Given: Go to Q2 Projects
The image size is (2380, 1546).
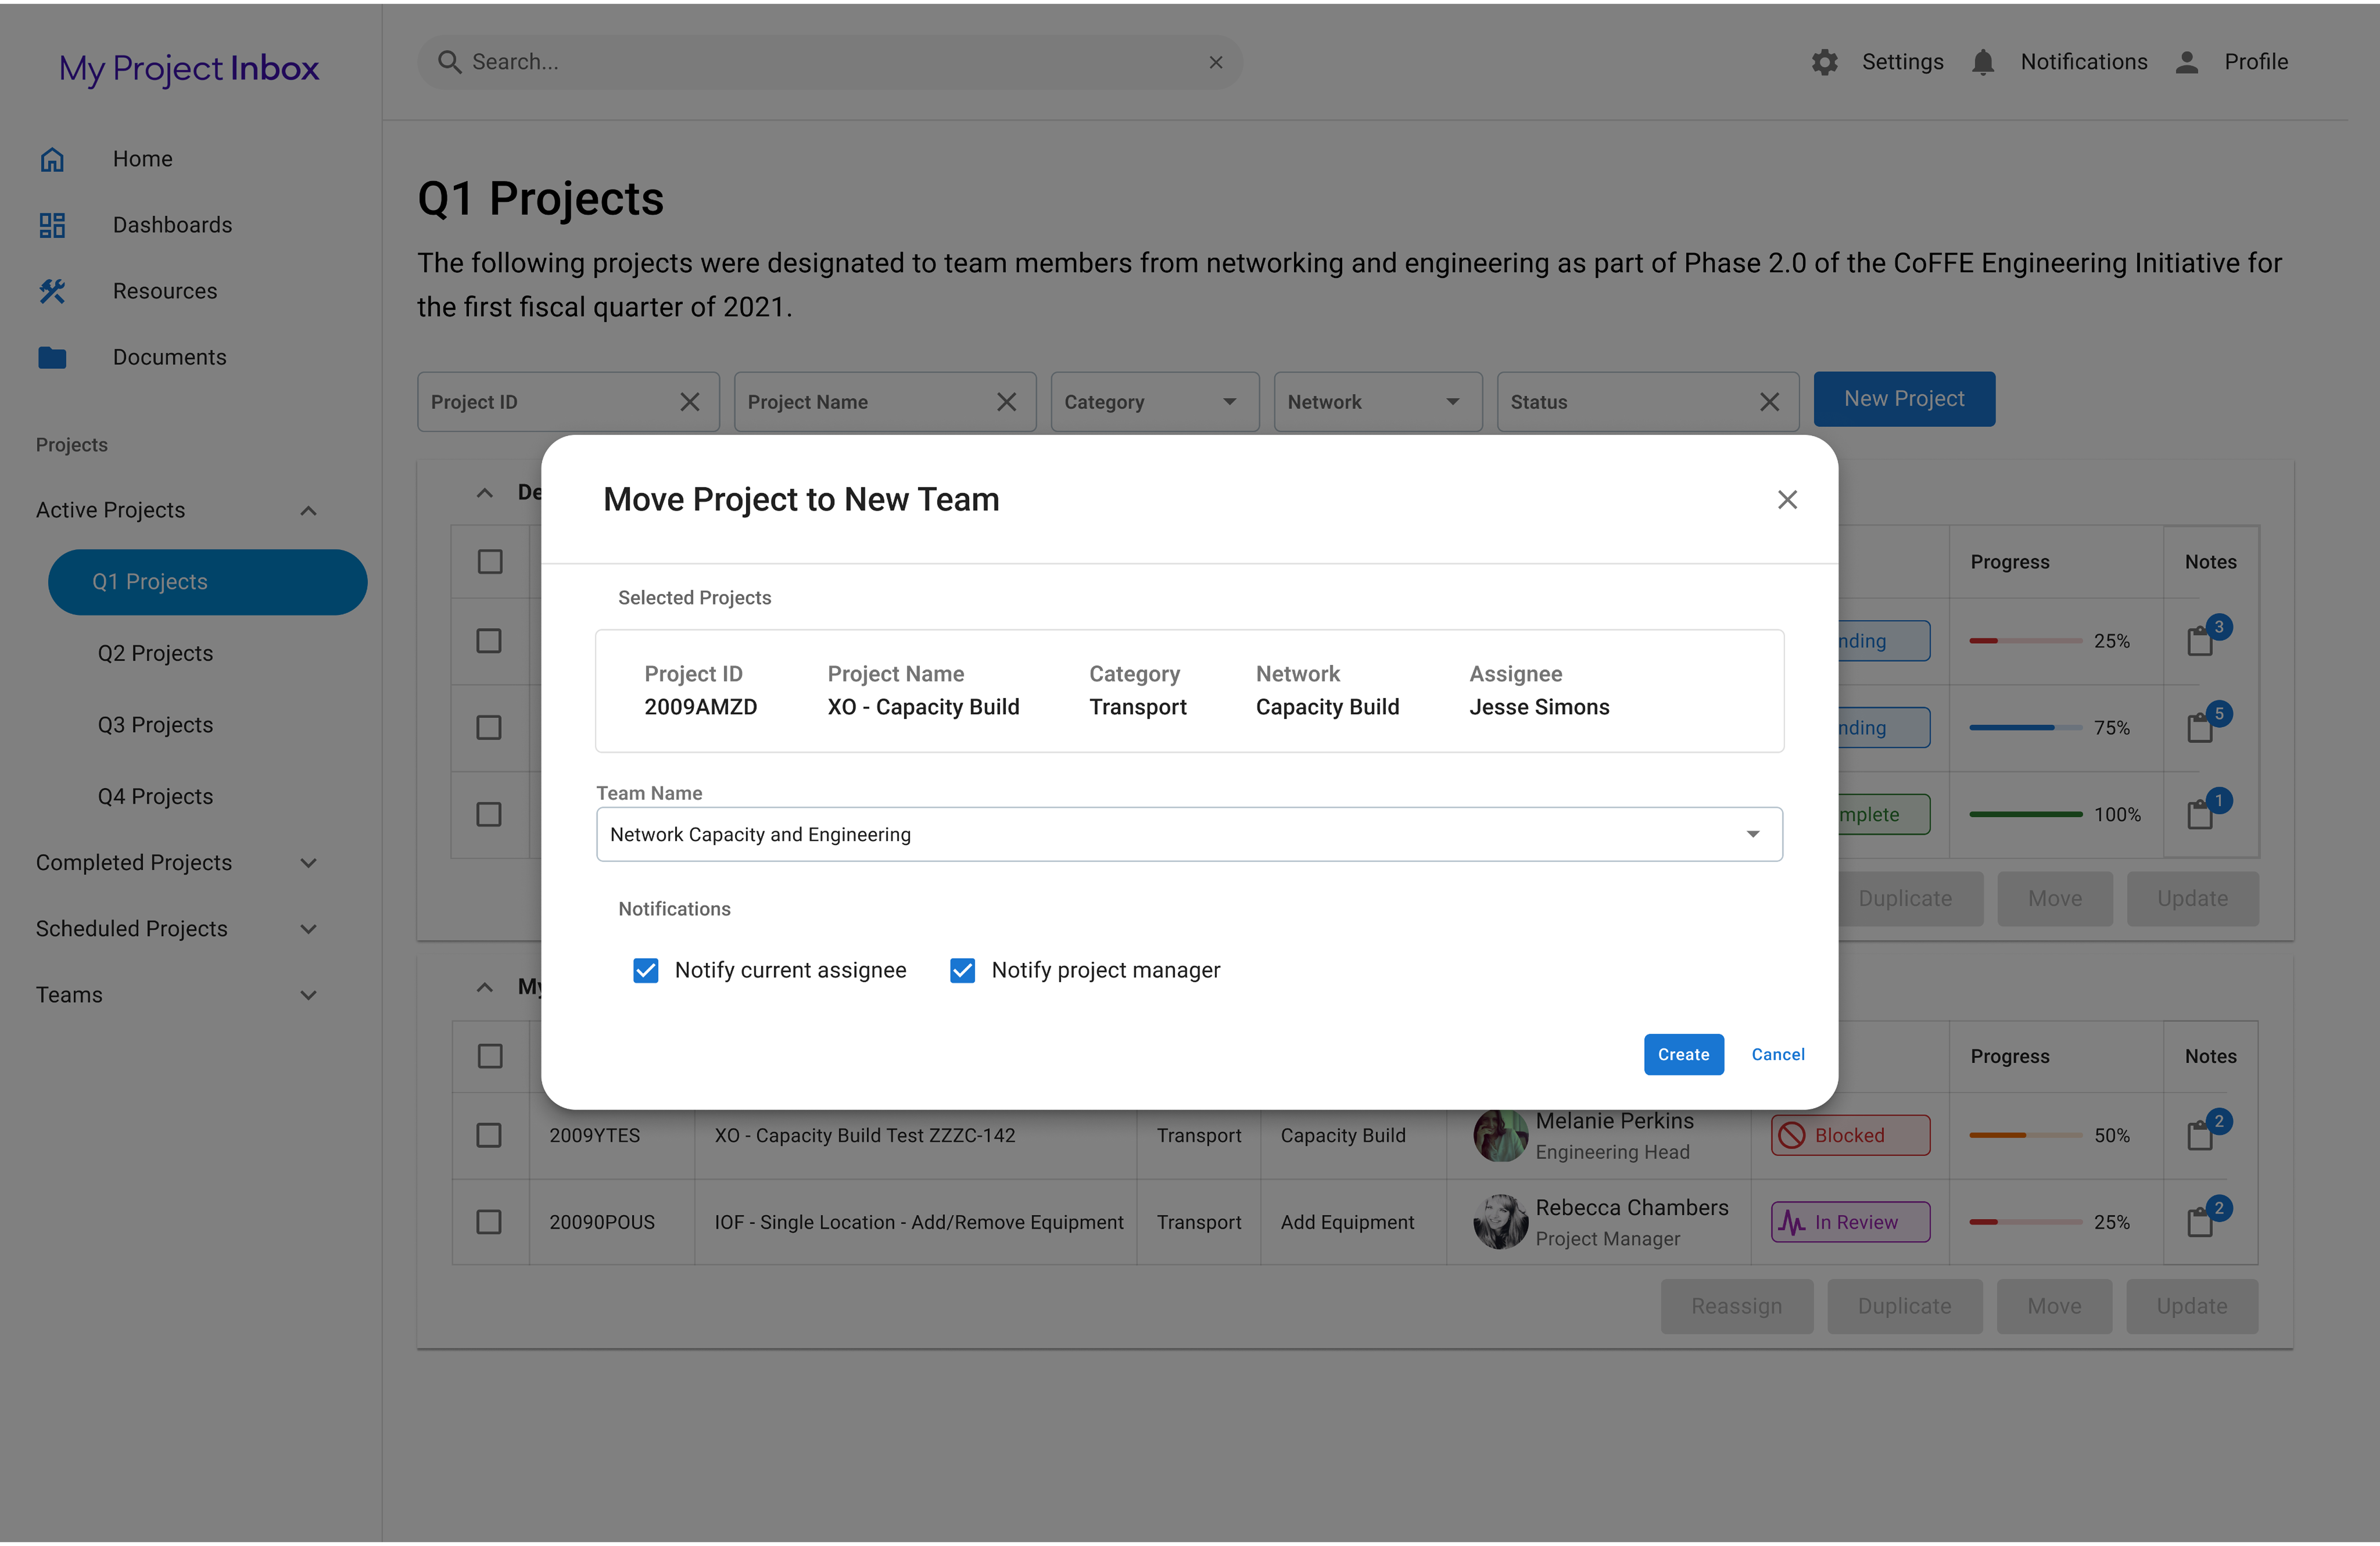Looking at the screenshot, I should (155, 653).
